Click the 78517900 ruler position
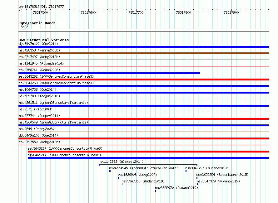Viewport: 278px width, 203px height. point(231,12)
